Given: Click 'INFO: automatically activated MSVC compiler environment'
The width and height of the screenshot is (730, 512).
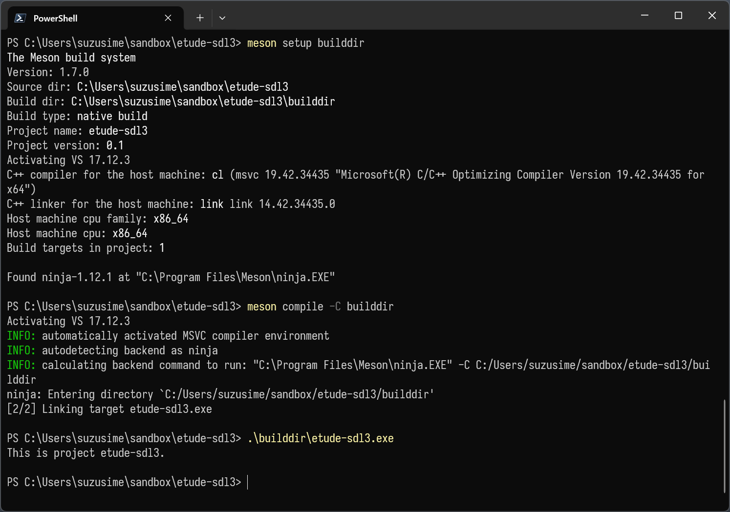Looking at the screenshot, I should pos(168,336).
